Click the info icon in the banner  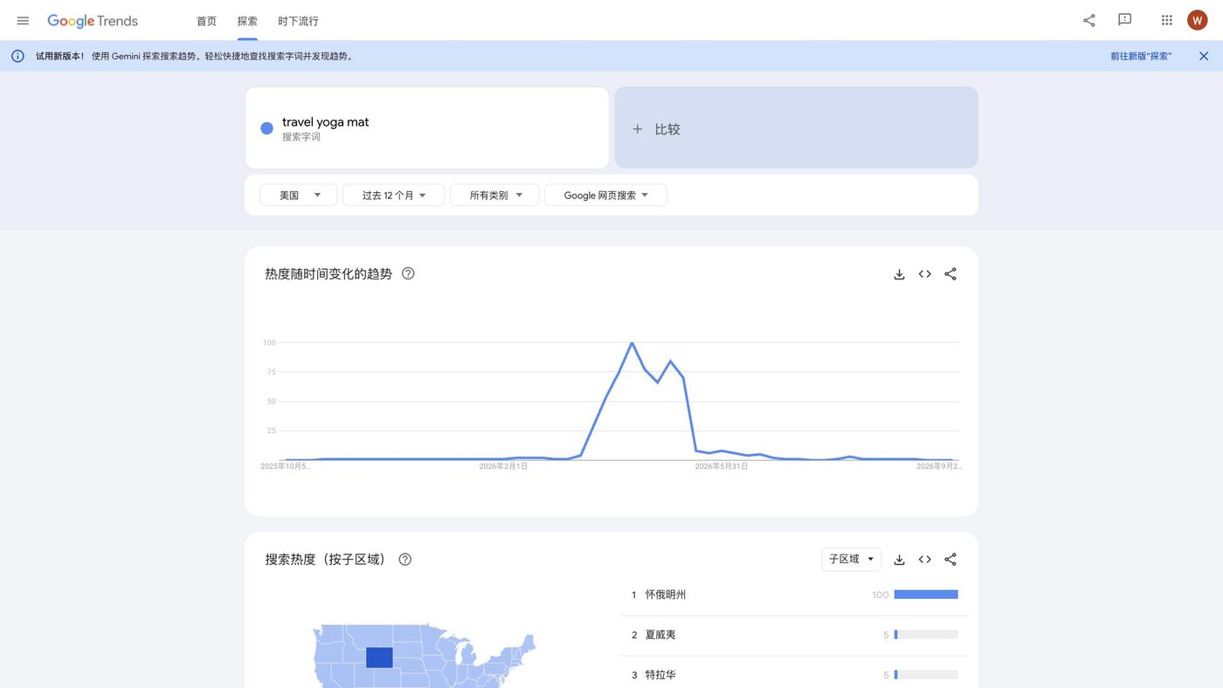tap(17, 56)
